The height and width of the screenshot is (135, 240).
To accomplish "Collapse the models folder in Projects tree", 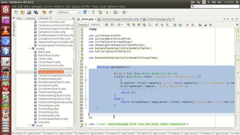I will click(x=29, y=48).
